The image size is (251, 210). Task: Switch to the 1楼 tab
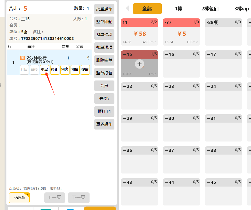(x=178, y=9)
